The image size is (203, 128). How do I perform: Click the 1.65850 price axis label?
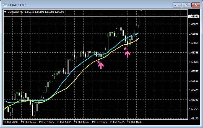pos(194,43)
